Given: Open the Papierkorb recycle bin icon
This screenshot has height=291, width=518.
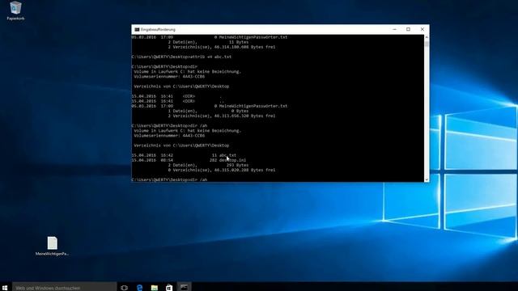Looking at the screenshot, I should coord(15,11).
